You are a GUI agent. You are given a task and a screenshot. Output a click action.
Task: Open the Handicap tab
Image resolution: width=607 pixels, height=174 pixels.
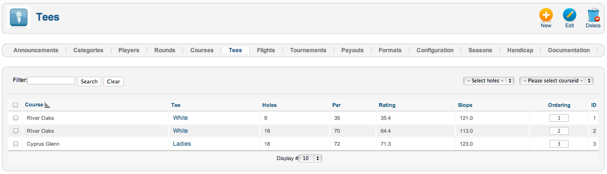coord(520,50)
